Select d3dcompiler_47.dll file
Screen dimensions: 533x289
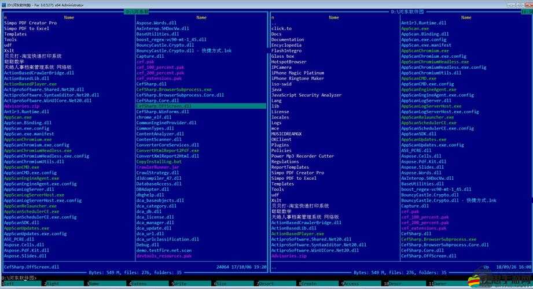159,178
